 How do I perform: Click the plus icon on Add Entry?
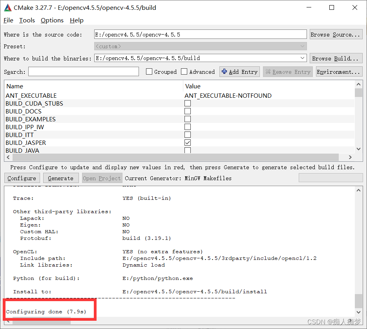tap(224, 71)
